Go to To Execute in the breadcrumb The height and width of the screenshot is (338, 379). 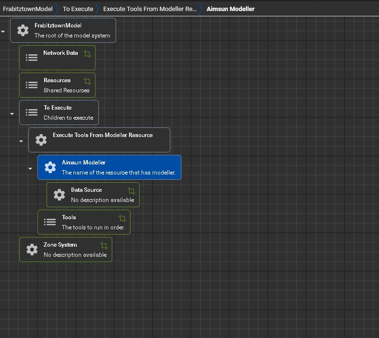click(78, 9)
